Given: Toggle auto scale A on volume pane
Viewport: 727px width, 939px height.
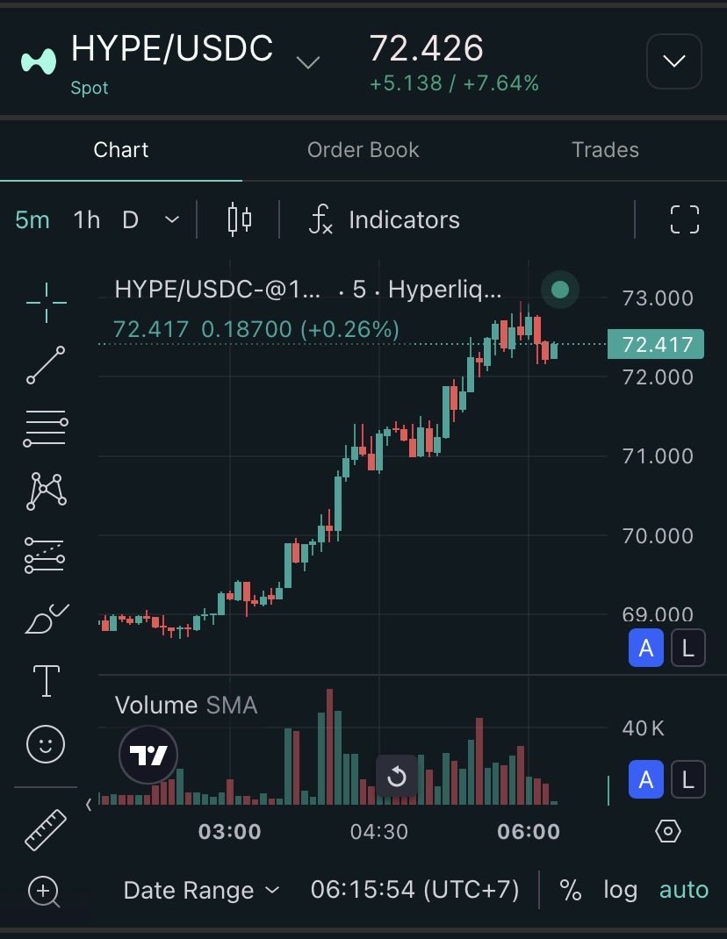Looking at the screenshot, I should (x=646, y=779).
